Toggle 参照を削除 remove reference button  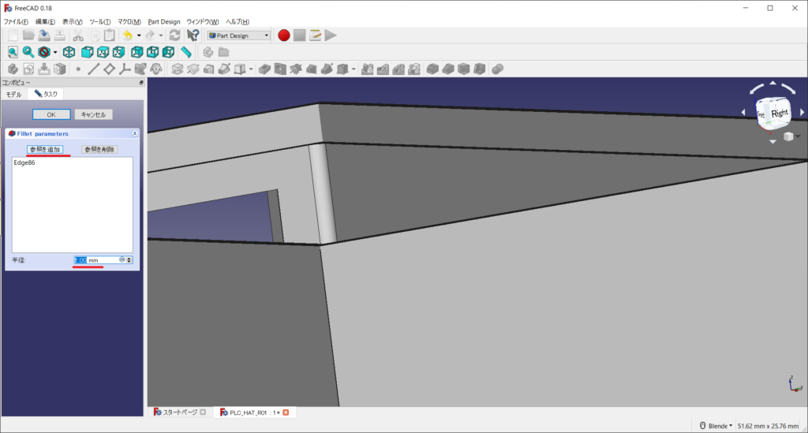point(99,149)
